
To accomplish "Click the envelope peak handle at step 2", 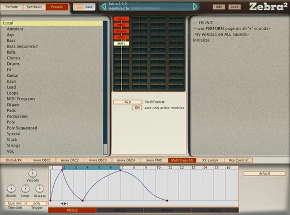I will (x=62, y=170).
